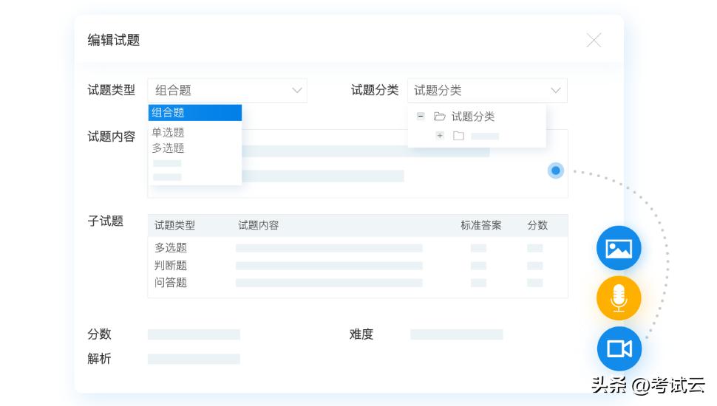The image size is (717, 406).
Task: Click the 问答题 row in 子试题 table
Action: 358,283
